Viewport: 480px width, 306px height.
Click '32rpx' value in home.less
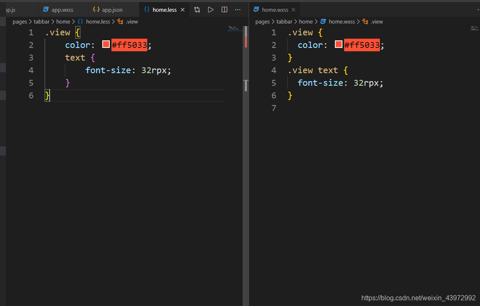(x=154, y=70)
